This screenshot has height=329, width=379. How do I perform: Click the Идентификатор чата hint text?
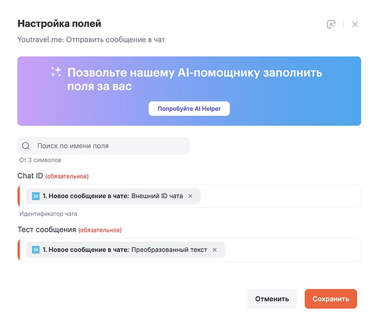tap(48, 214)
